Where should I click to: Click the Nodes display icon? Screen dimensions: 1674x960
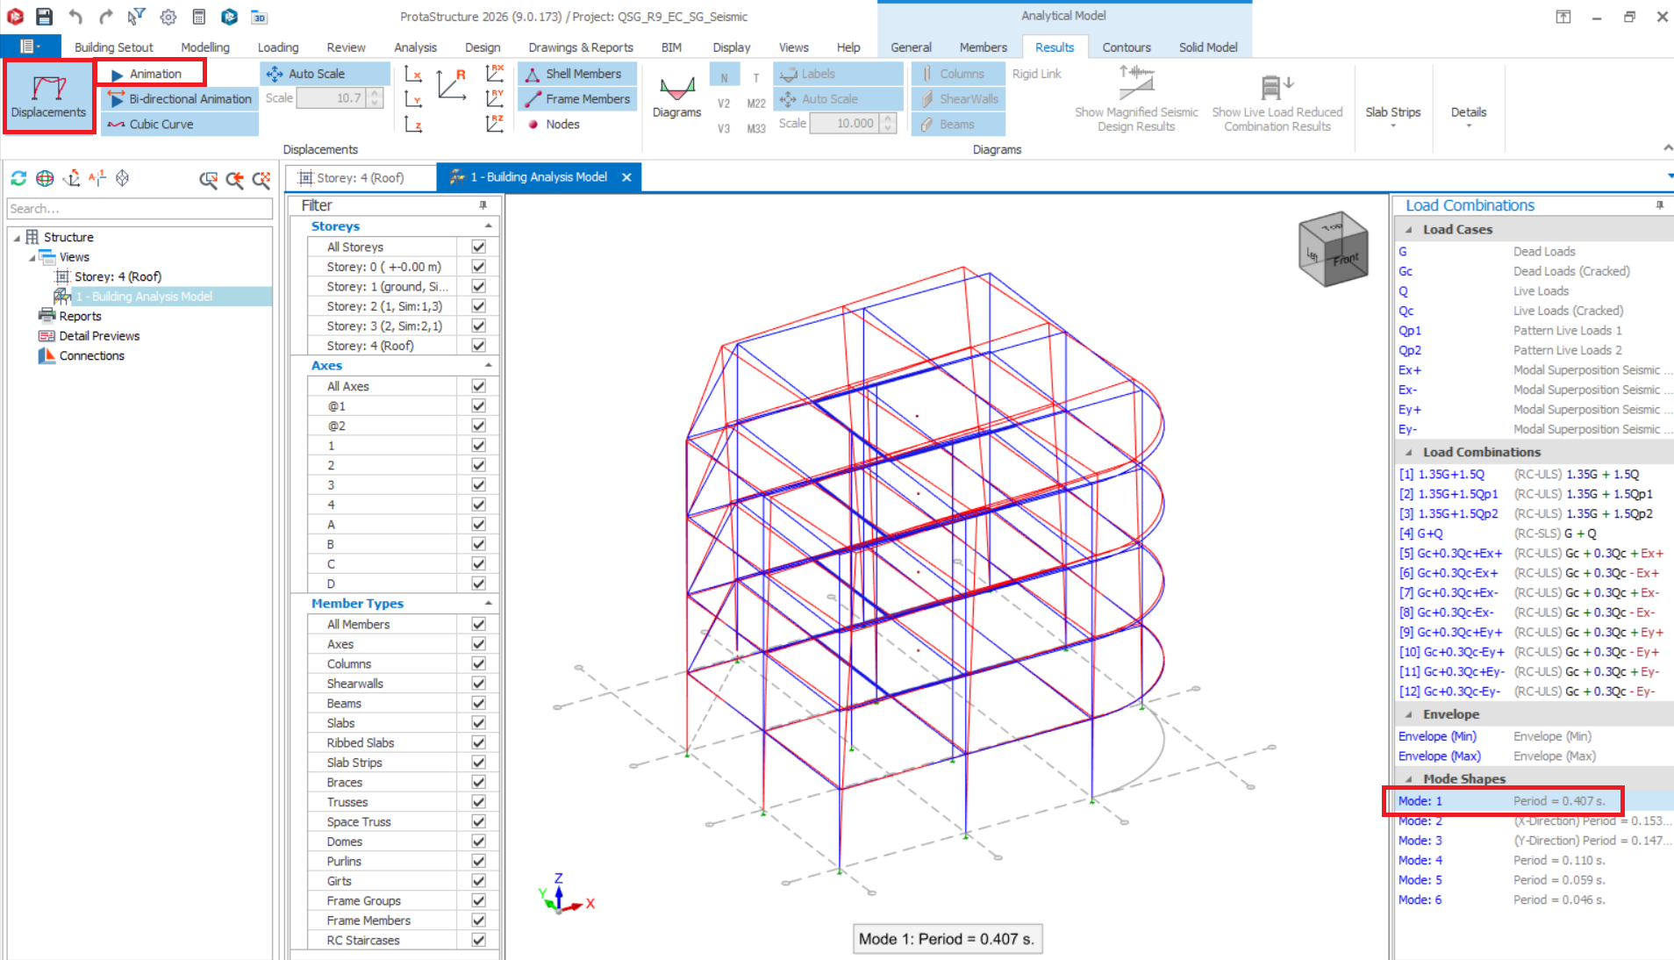[533, 125]
